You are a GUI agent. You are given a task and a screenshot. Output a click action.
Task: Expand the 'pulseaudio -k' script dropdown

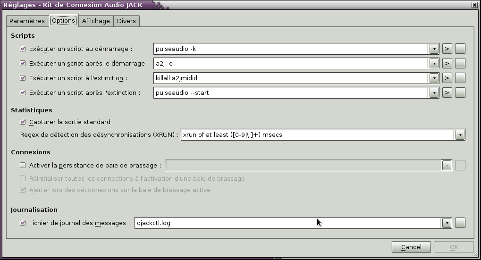click(434, 49)
